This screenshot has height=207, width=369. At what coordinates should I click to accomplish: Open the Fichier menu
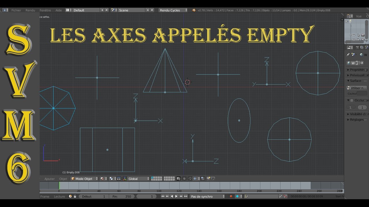pos(16,10)
